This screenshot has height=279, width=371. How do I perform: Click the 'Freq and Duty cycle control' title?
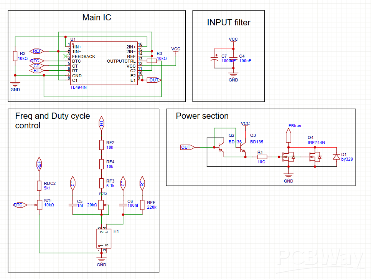pyautogui.click(x=53, y=121)
